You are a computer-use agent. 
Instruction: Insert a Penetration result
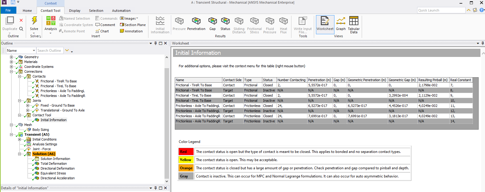coord(196,24)
